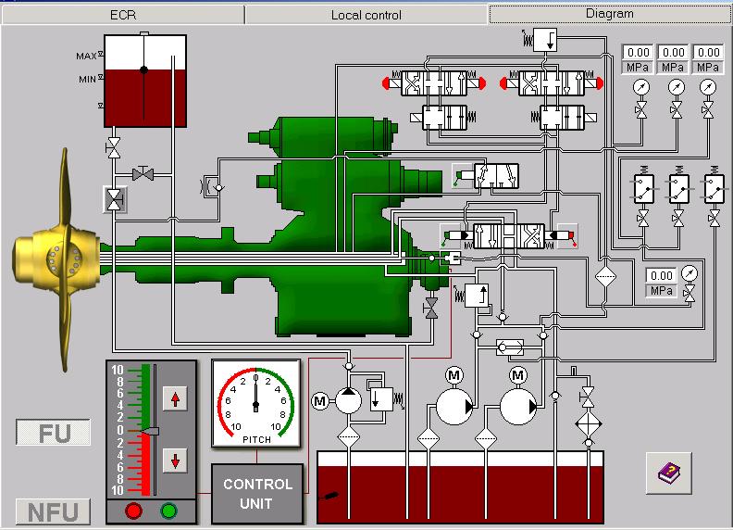Click the CONTROL UNIT box
The image size is (733, 530).
coord(257,492)
